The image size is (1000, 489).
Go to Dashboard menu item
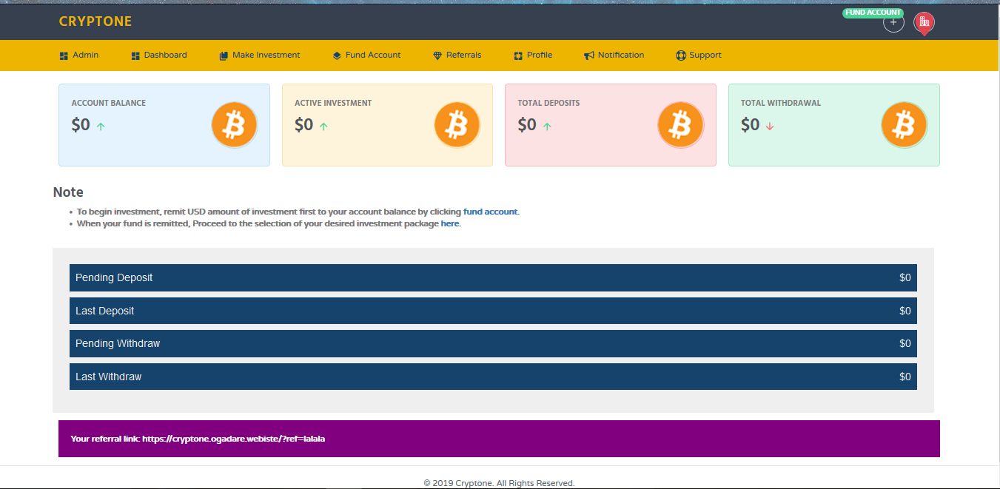[x=159, y=55]
